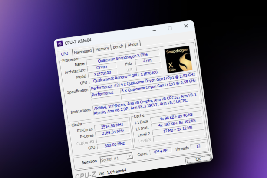The height and width of the screenshot is (178, 267).
Task: Click the empty TDP field
Action: 148,67
